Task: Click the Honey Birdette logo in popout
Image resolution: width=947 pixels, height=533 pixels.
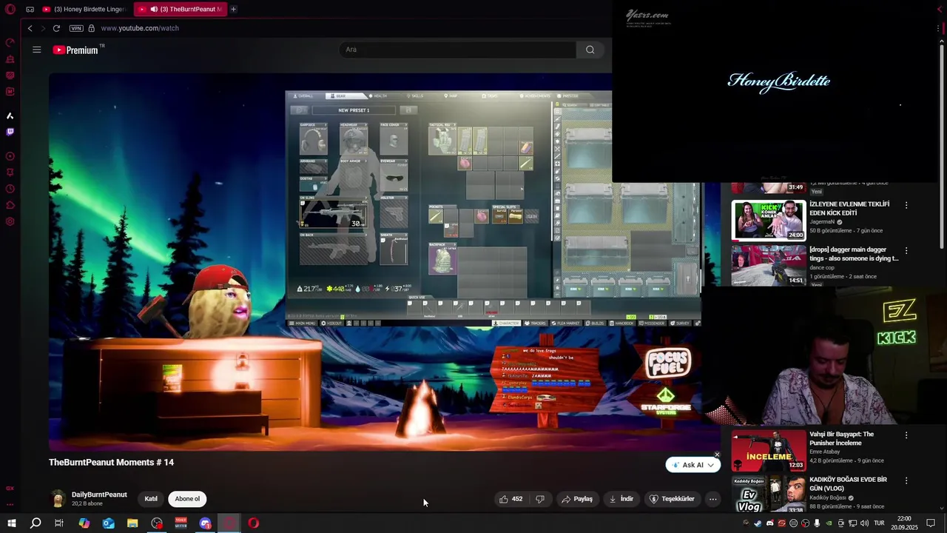Action: pos(778,81)
